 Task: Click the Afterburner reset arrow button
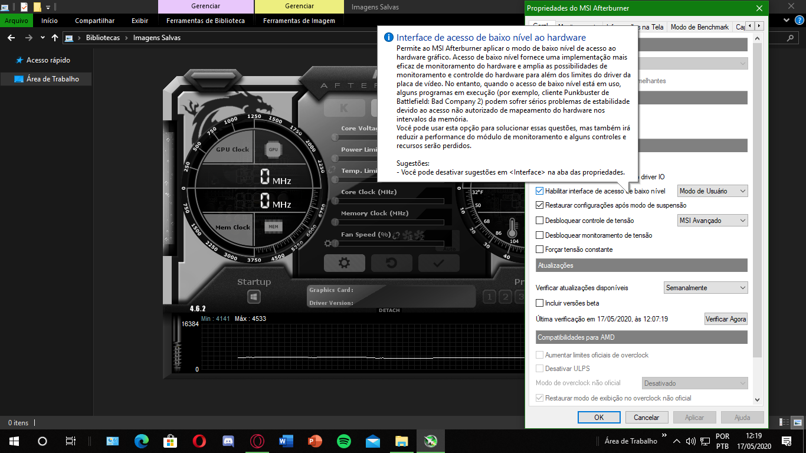coord(391,263)
